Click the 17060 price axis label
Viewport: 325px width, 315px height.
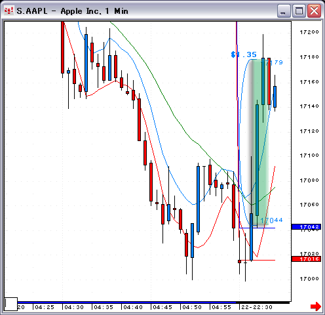(309, 205)
